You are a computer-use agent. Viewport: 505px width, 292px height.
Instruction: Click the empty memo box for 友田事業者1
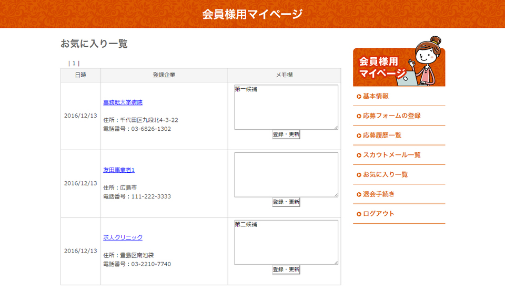286,174
